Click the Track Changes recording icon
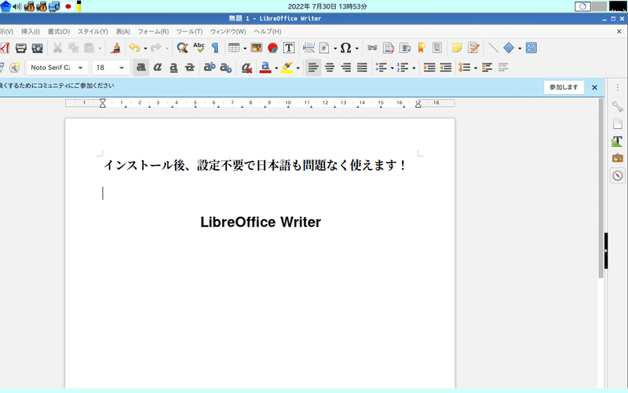This screenshot has height=393, width=628. pyautogui.click(x=473, y=48)
